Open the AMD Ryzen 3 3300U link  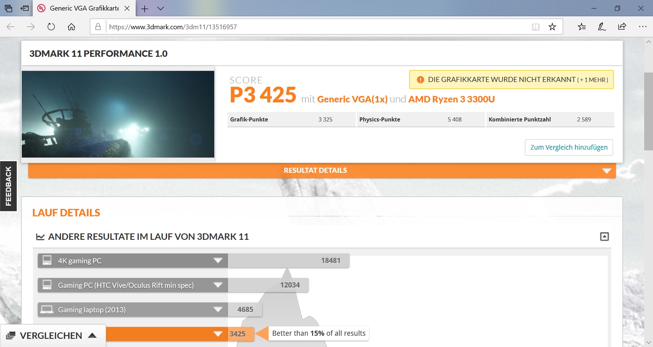coord(451,99)
